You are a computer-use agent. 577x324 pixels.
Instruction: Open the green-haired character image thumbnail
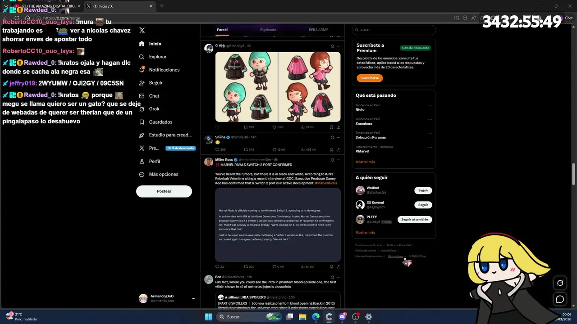246,87
